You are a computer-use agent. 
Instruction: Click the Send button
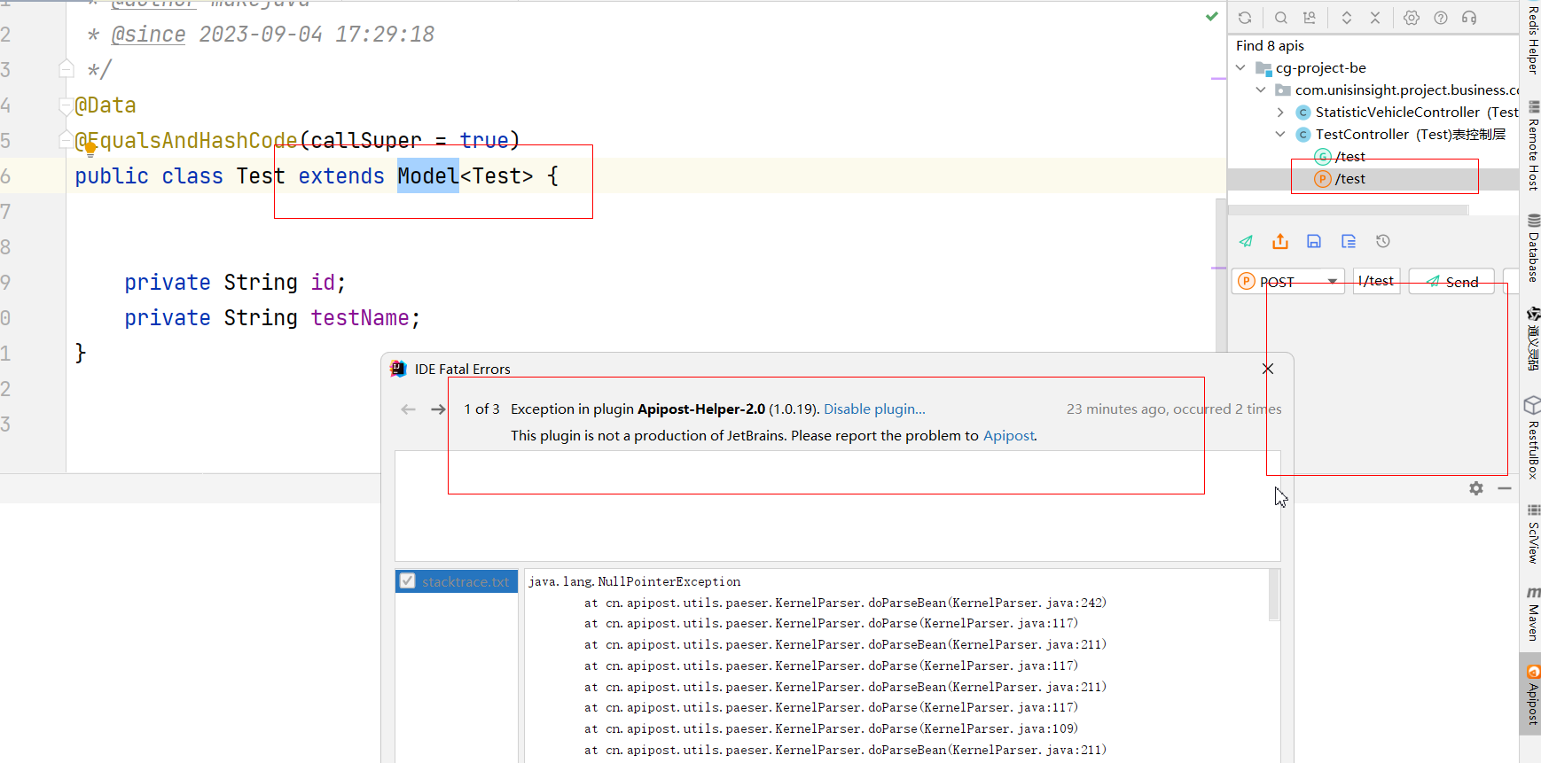pos(1451,281)
